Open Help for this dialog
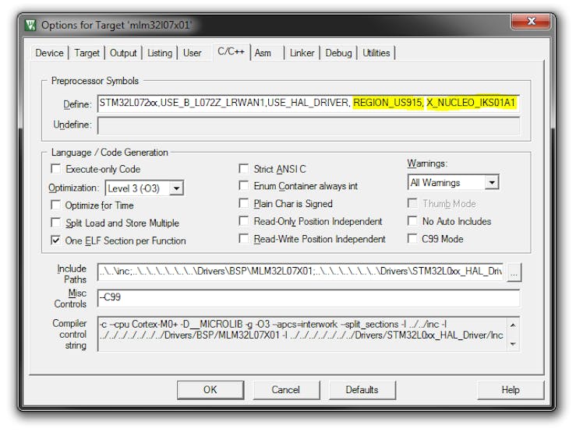The image size is (576, 432). coord(511,390)
